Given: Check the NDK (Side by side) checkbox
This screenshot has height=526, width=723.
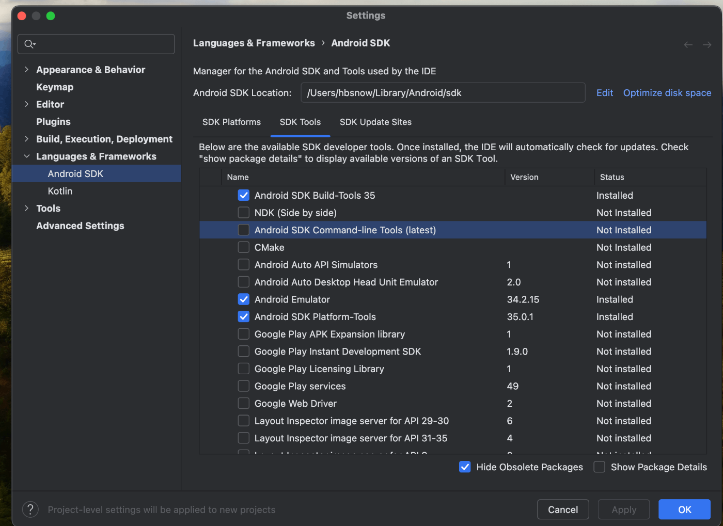Looking at the screenshot, I should [x=244, y=213].
